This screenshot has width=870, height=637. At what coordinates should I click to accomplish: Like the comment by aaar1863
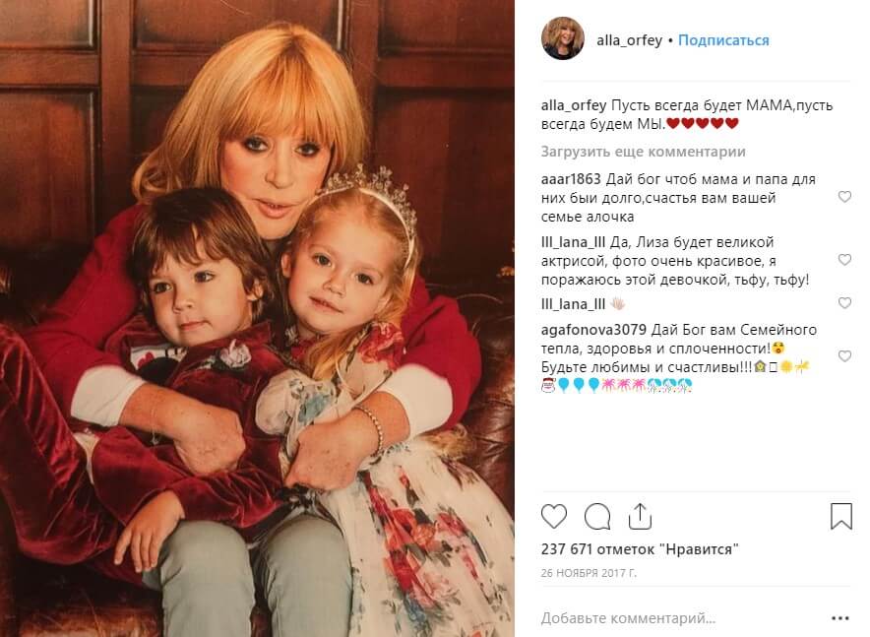point(844,197)
